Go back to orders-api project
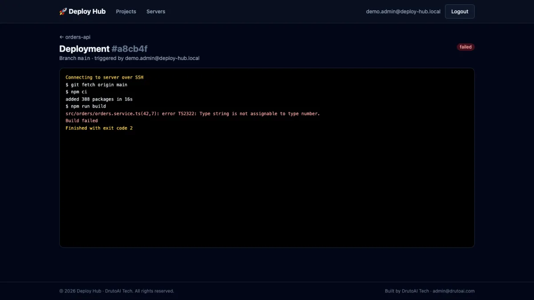 click(x=75, y=37)
